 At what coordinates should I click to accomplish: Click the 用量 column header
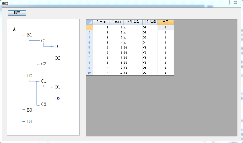(x=166, y=22)
